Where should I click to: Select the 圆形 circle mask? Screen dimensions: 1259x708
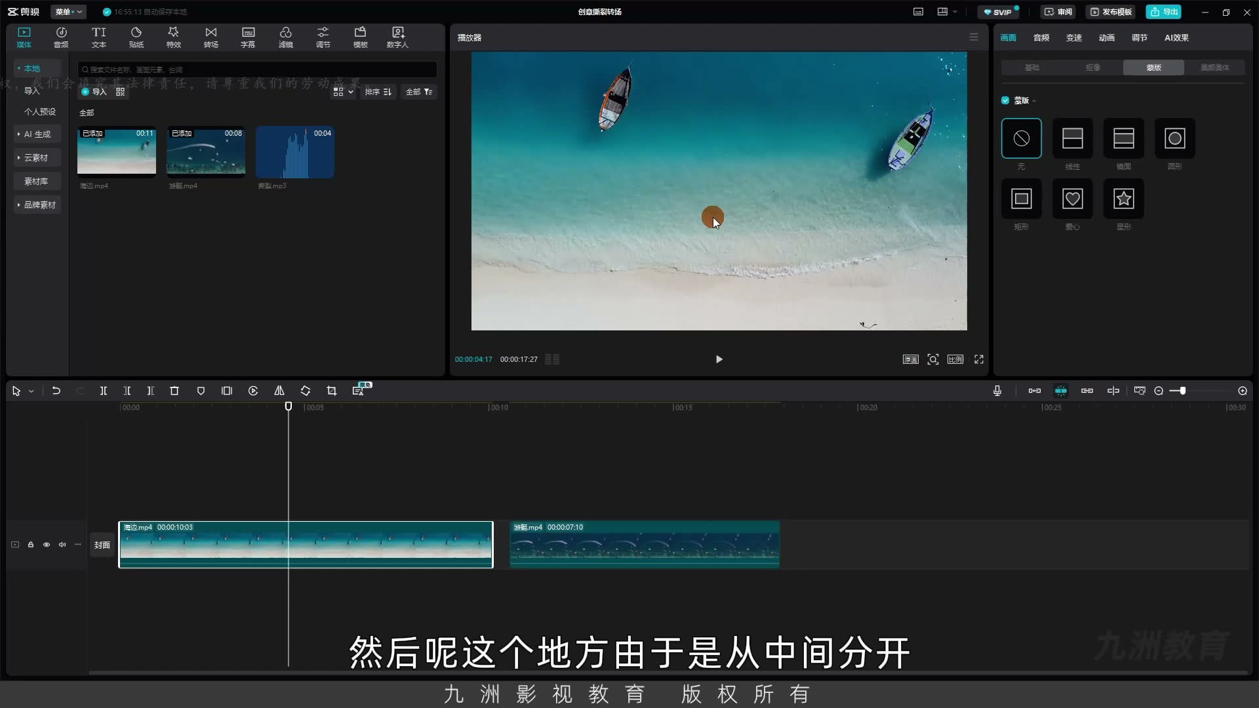(x=1175, y=138)
